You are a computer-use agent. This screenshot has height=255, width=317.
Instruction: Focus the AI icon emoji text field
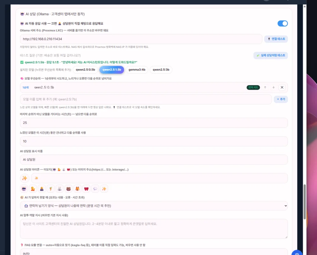(159, 178)
